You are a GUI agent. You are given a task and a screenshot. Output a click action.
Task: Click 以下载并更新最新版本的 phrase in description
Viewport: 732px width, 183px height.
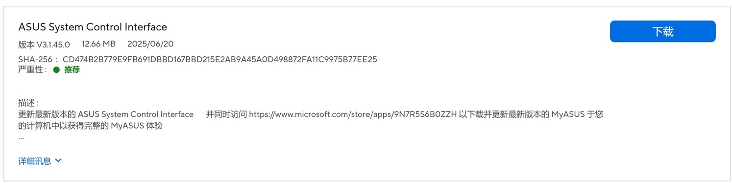point(504,114)
